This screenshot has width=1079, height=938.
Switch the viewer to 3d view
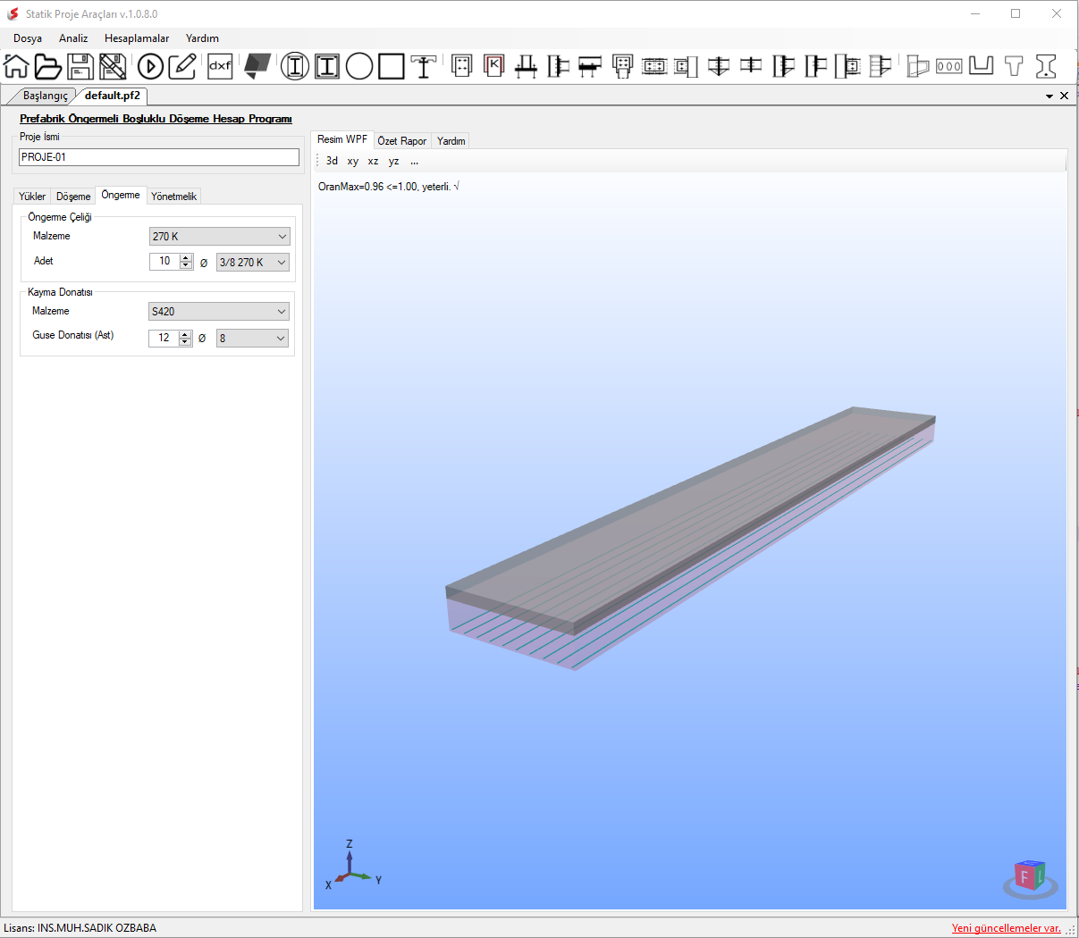tap(332, 161)
